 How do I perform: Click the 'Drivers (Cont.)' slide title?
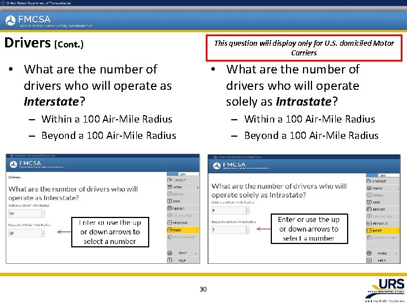tap(44, 43)
